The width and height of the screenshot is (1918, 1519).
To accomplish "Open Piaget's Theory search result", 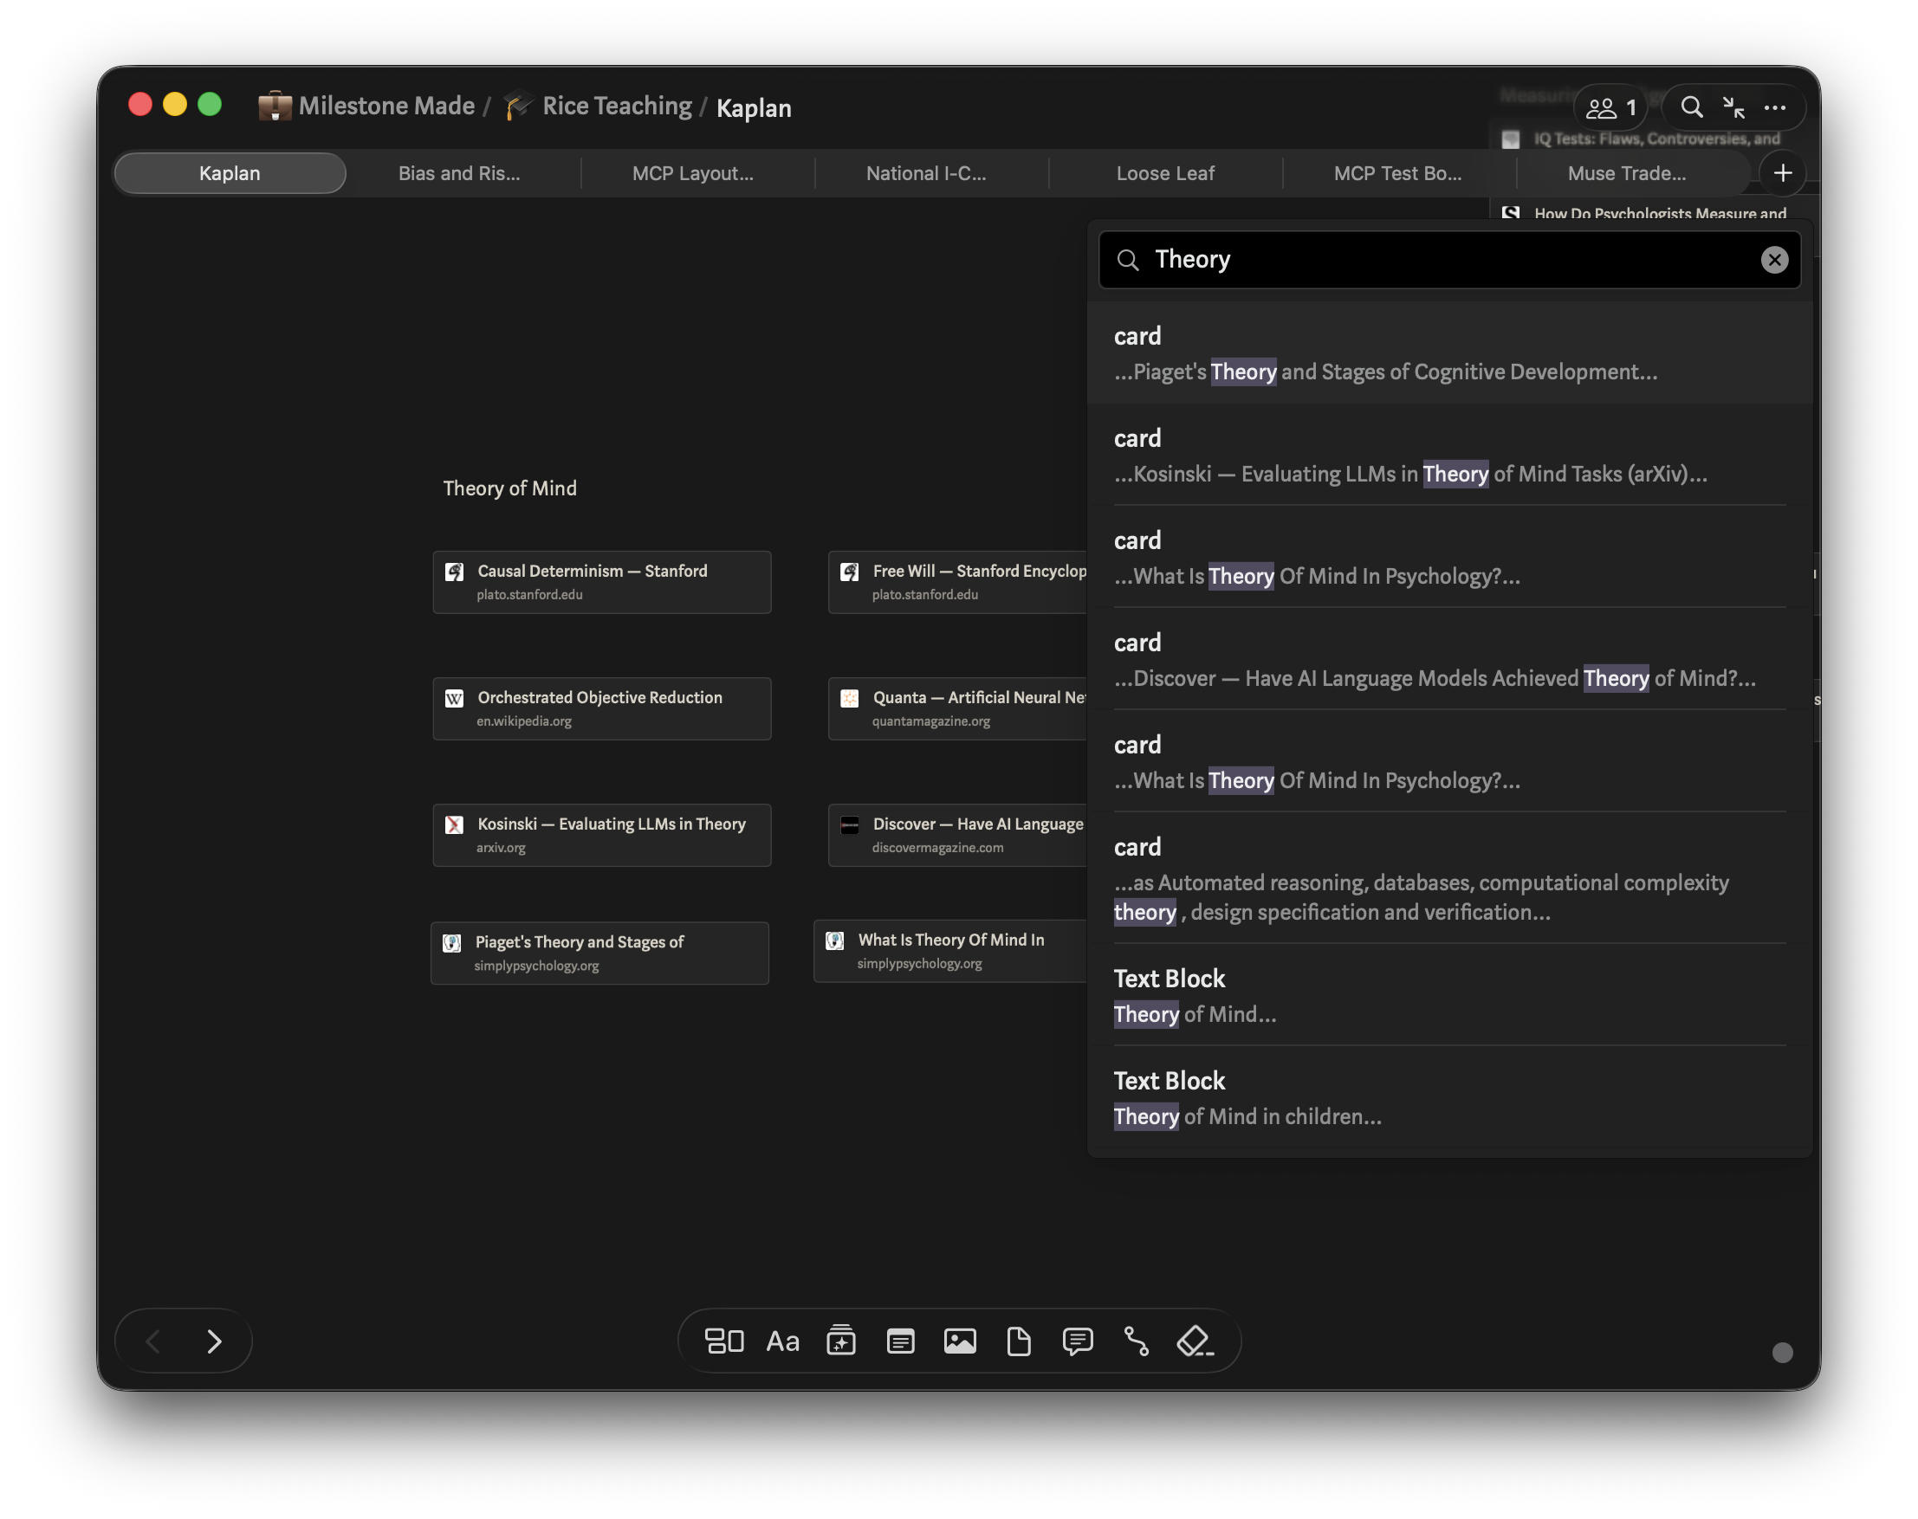I will click(1449, 353).
